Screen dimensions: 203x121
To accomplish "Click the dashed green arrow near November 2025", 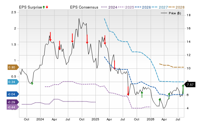I will point(142,94).
